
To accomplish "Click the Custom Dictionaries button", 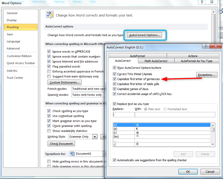I will [65, 82].
